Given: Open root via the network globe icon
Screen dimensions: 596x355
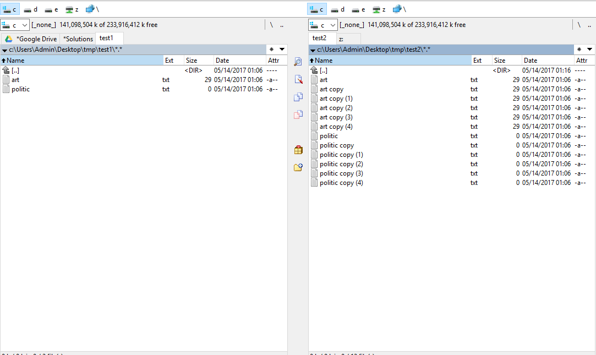Looking at the screenshot, I should click(x=90, y=9).
